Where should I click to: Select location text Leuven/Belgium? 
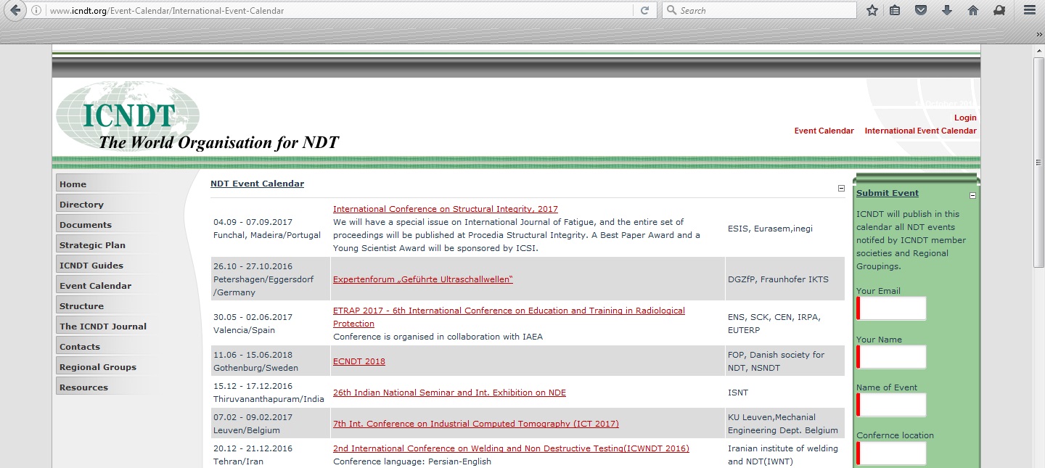click(x=247, y=430)
